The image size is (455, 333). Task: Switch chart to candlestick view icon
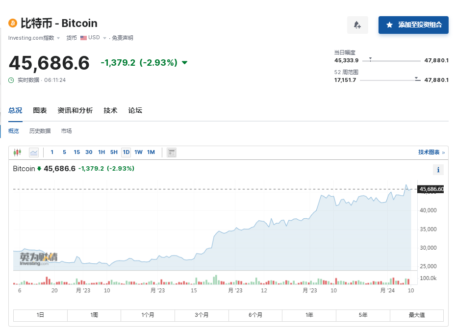(18, 153)
